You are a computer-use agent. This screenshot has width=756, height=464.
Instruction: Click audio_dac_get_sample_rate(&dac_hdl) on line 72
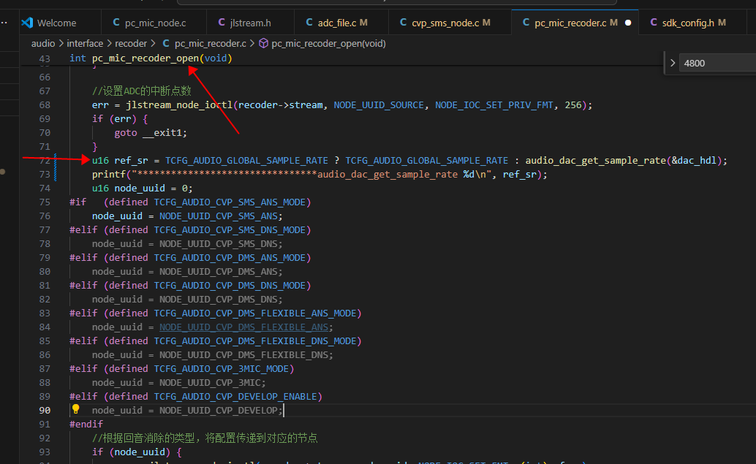point(624,161)
